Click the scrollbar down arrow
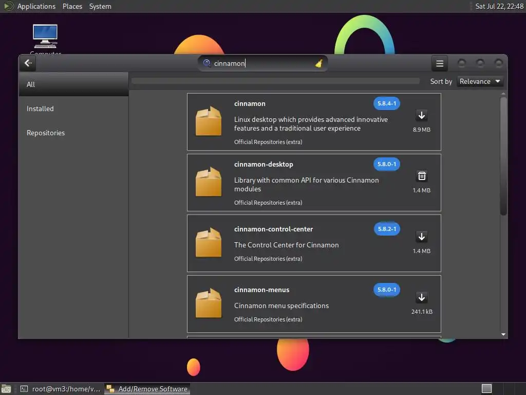526x395 pixels. click(x=503, y=334)
